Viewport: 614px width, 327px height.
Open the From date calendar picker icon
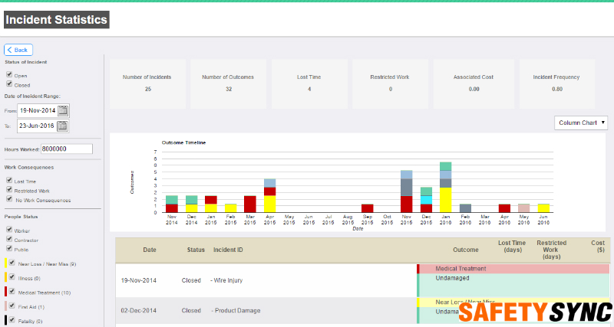coord(63,110)
